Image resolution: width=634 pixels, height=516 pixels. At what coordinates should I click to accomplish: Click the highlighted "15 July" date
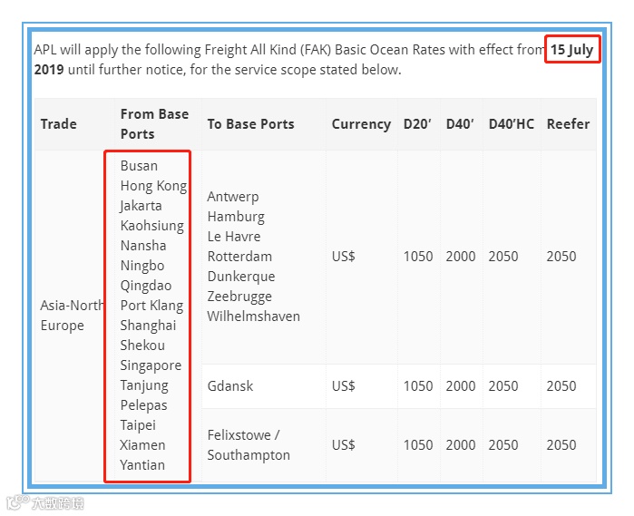572,50
